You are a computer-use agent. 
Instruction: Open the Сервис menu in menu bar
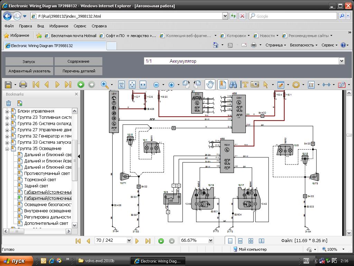click(80, 26)
